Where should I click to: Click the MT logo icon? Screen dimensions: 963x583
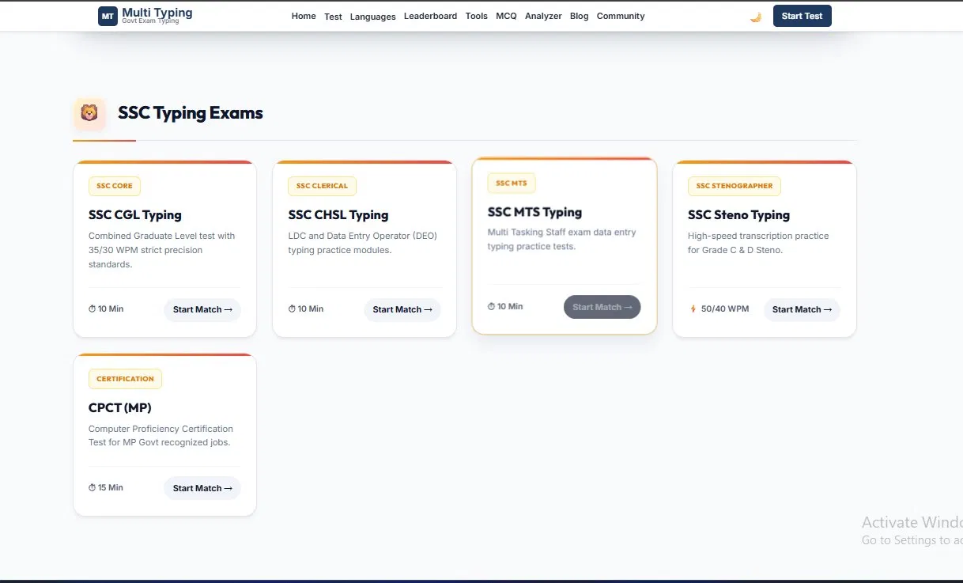(x=108, y=16)
